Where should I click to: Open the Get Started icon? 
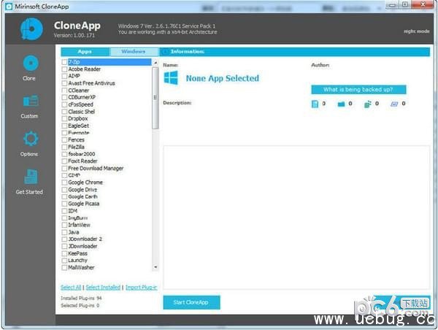coord(31,177)
